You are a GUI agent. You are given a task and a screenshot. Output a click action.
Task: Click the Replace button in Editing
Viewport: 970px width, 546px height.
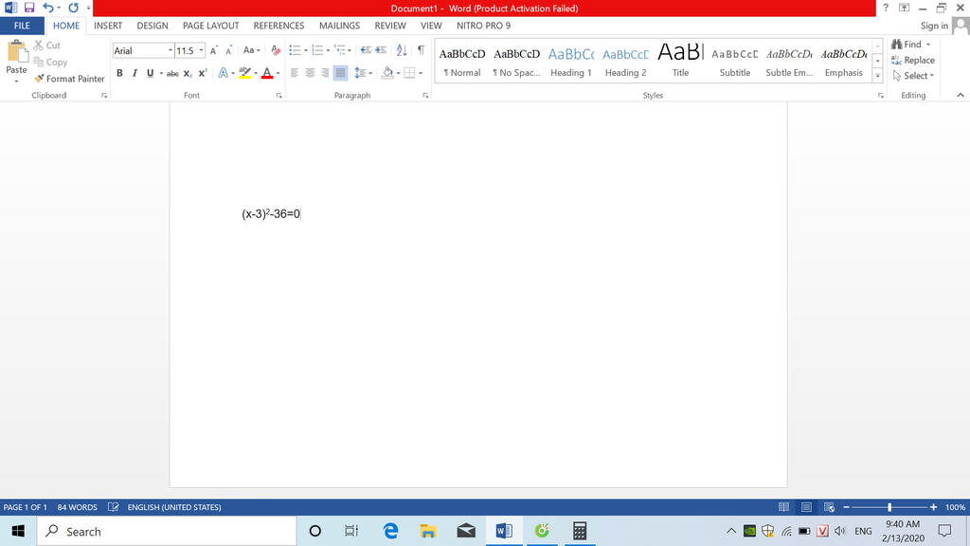click(x=912, y=60)
